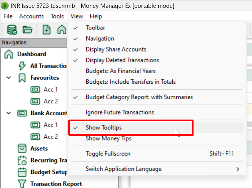Viewport: 252px width, 188px height.
Task: Toggle the Toolbar view option
Action: [157, 28]
